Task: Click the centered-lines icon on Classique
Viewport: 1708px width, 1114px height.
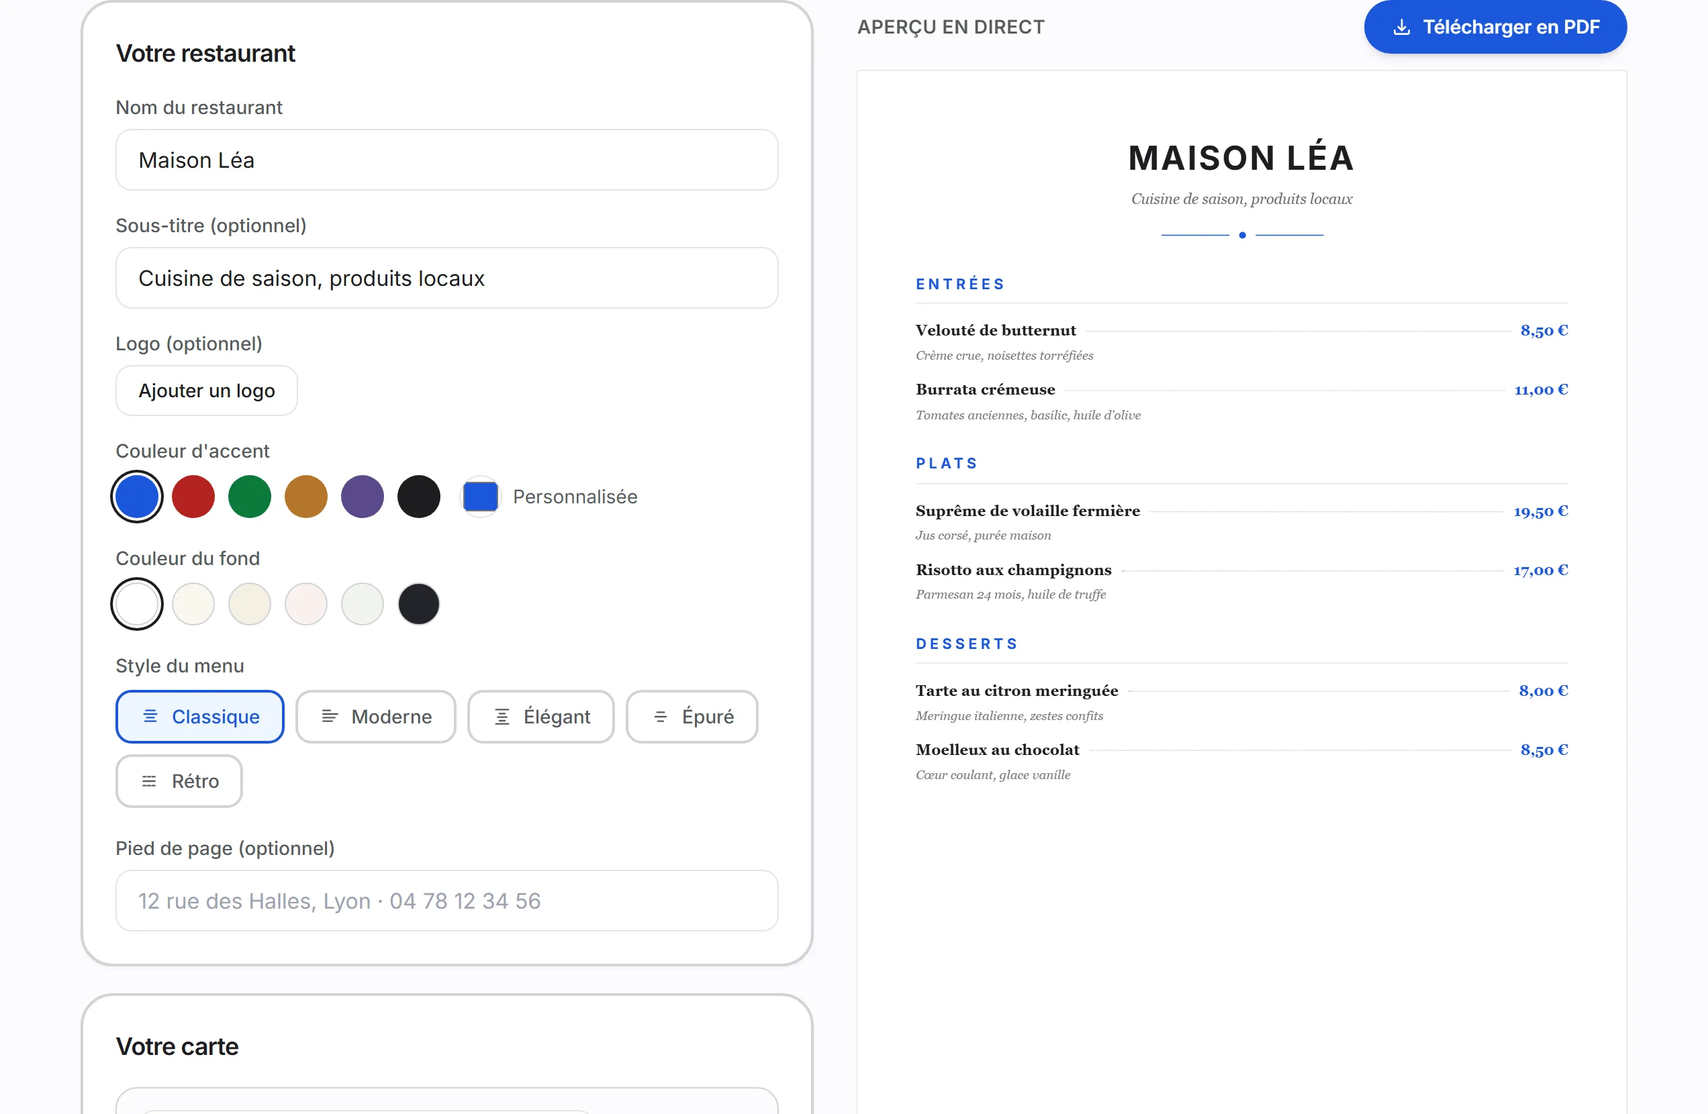Action: (x=150, y=716)
